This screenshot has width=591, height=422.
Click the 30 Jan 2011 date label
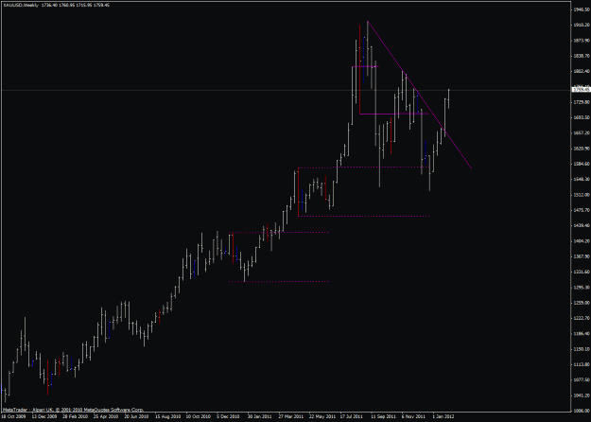tap(260, 416)
